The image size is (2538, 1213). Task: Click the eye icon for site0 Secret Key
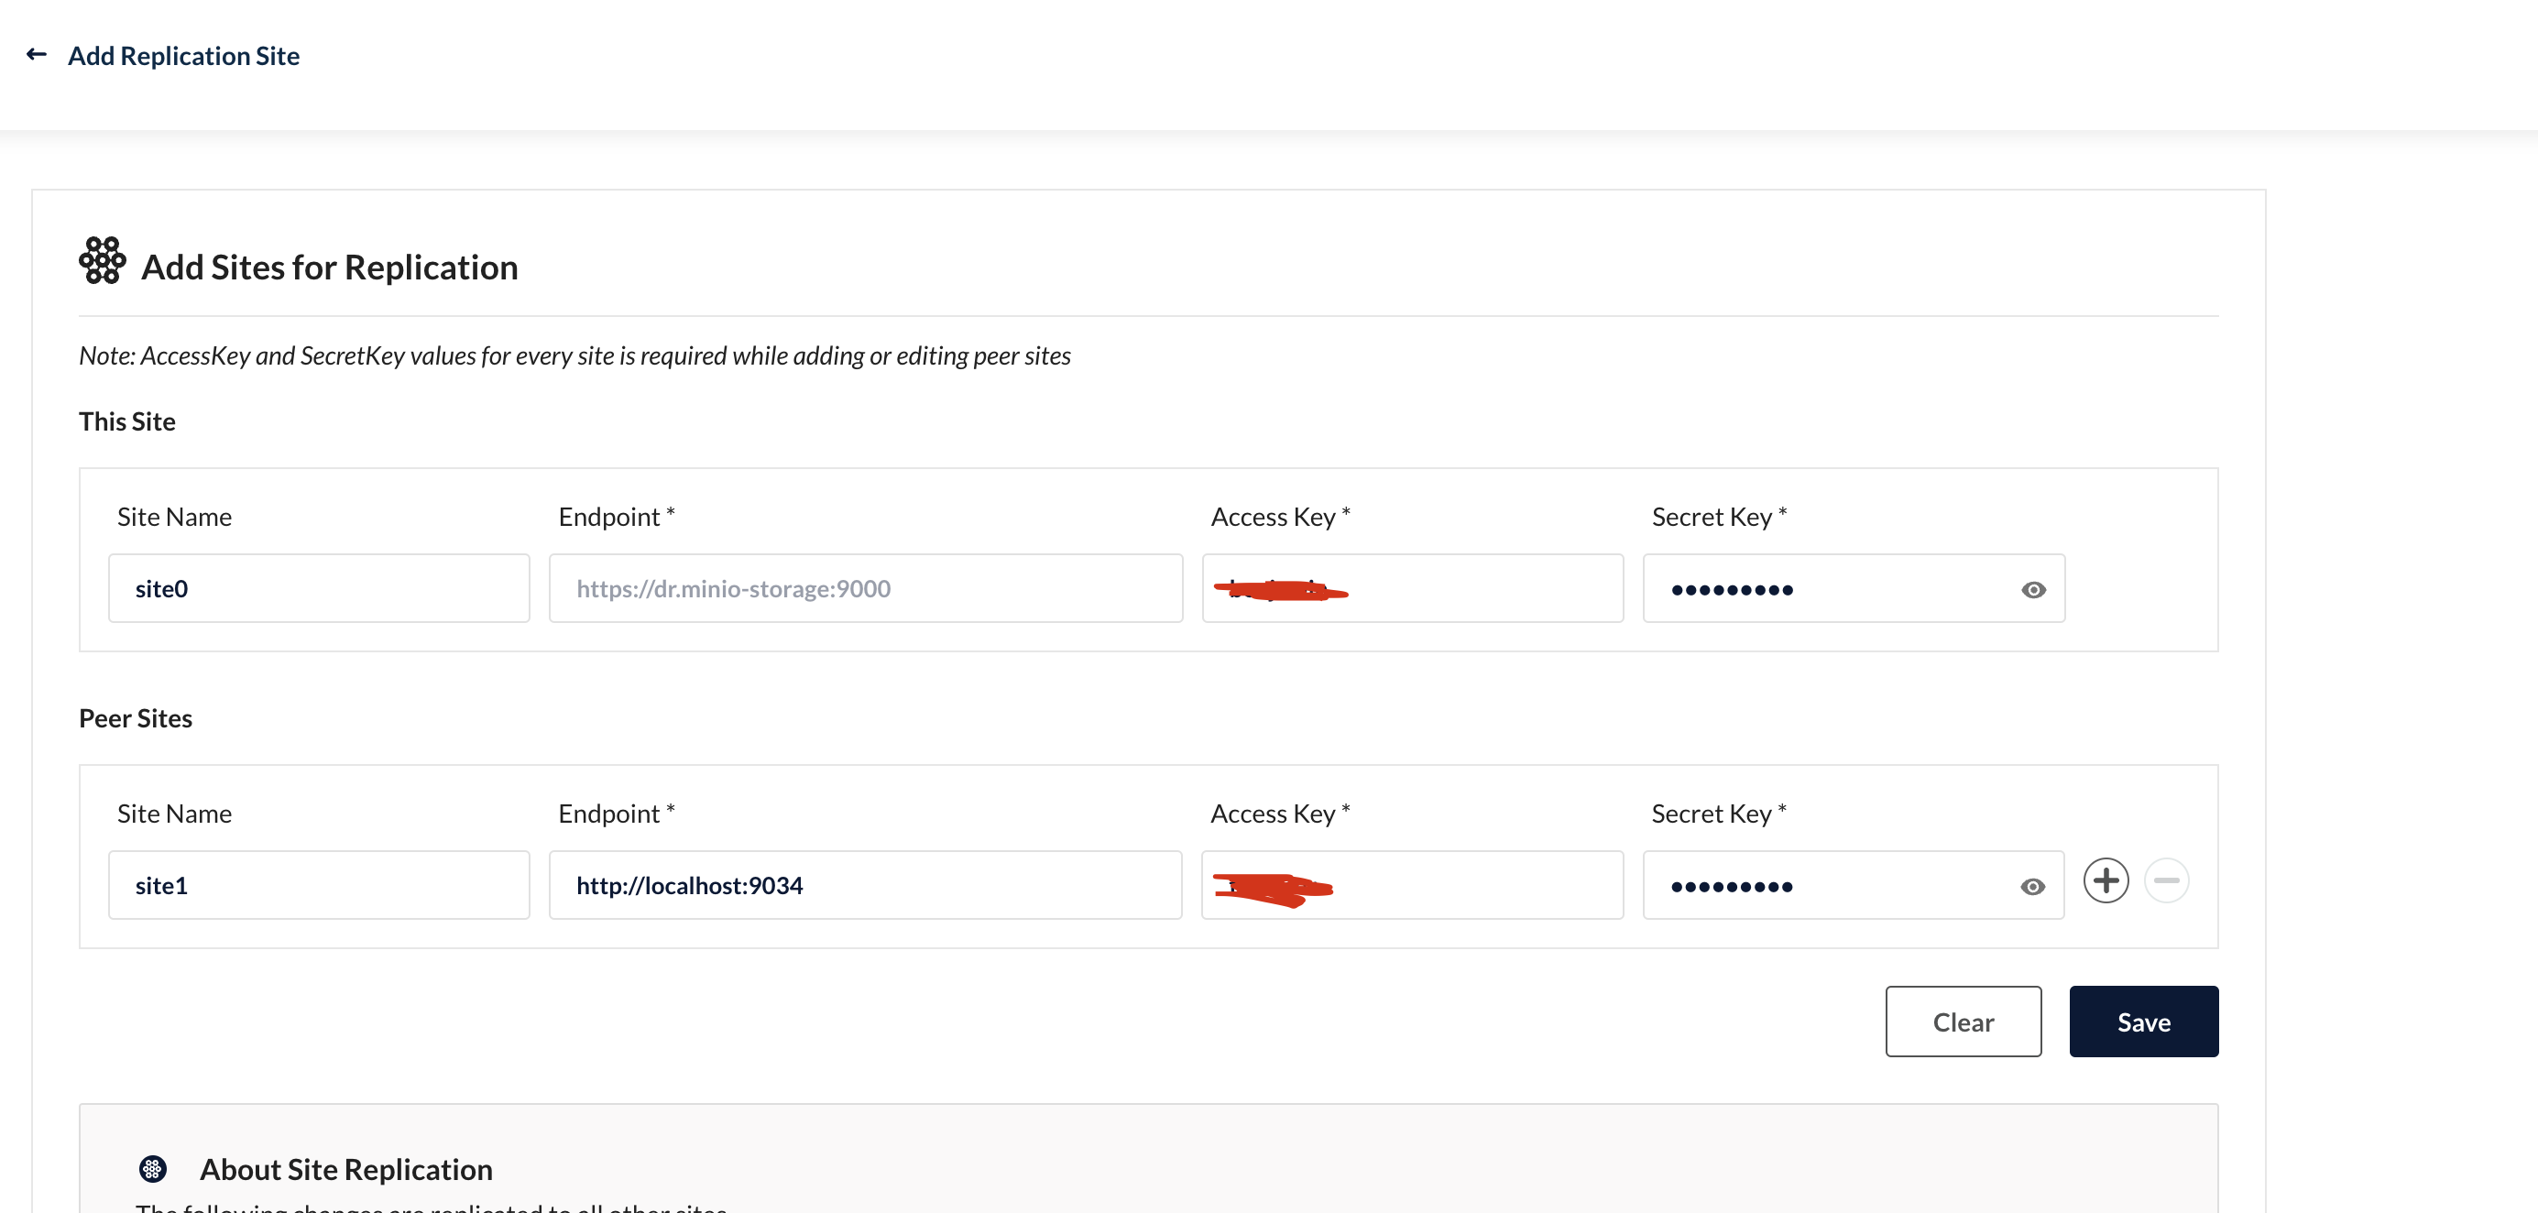[x=2033, y=589]
